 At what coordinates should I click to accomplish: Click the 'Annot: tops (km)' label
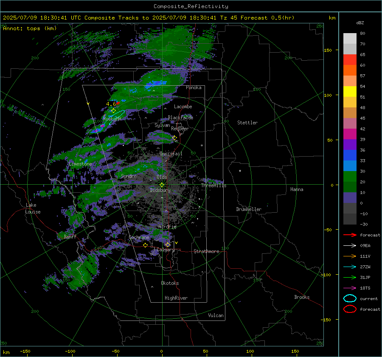click(30, 28)
